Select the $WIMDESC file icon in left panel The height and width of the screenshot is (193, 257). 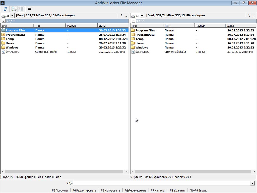point(3,52)
